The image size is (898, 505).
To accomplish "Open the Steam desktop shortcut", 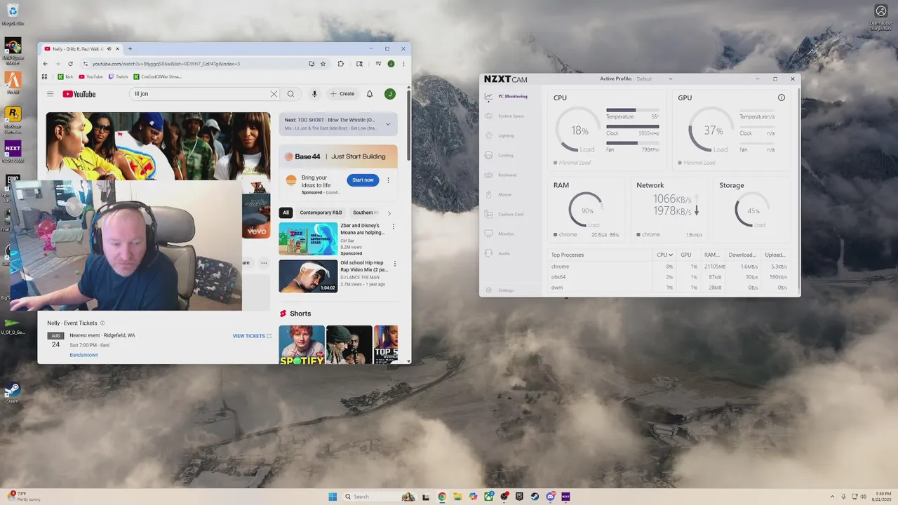I will pos(13,392).
